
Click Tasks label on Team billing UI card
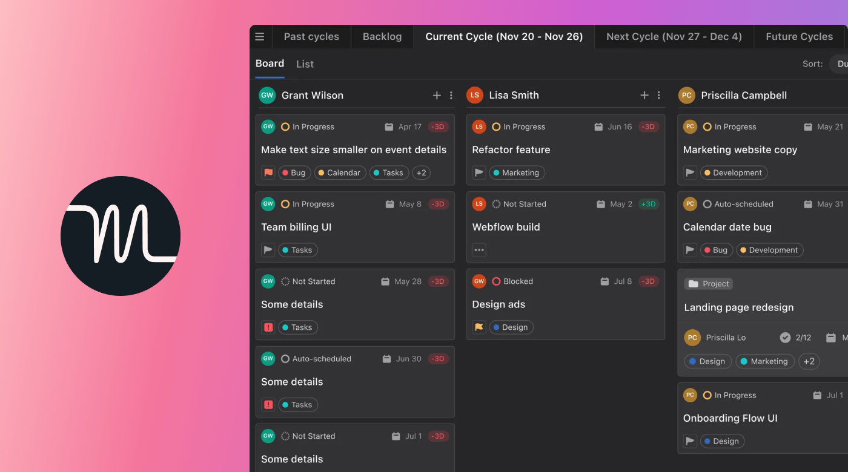click(x=298, y=250)
